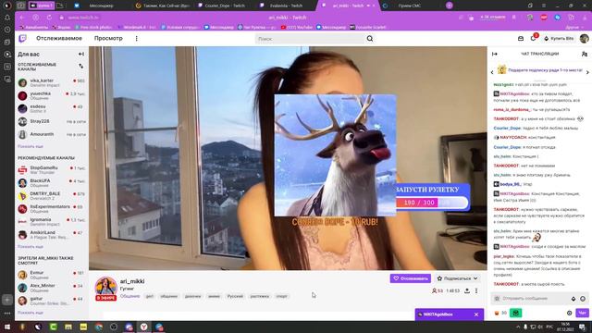The height and width of the screenshot is (333, 592).
Task: Open the three-dot menu next to Просмотр
Action: (136, 39)
